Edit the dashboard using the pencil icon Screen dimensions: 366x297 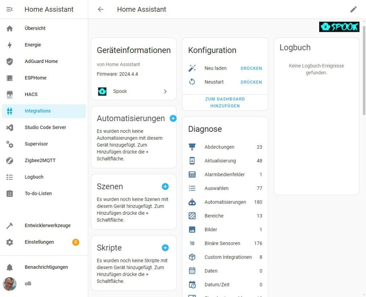click(353, 9)
